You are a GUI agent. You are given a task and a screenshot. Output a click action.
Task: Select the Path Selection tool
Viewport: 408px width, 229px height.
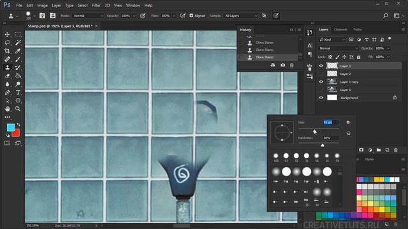click(x=7, y=101)
